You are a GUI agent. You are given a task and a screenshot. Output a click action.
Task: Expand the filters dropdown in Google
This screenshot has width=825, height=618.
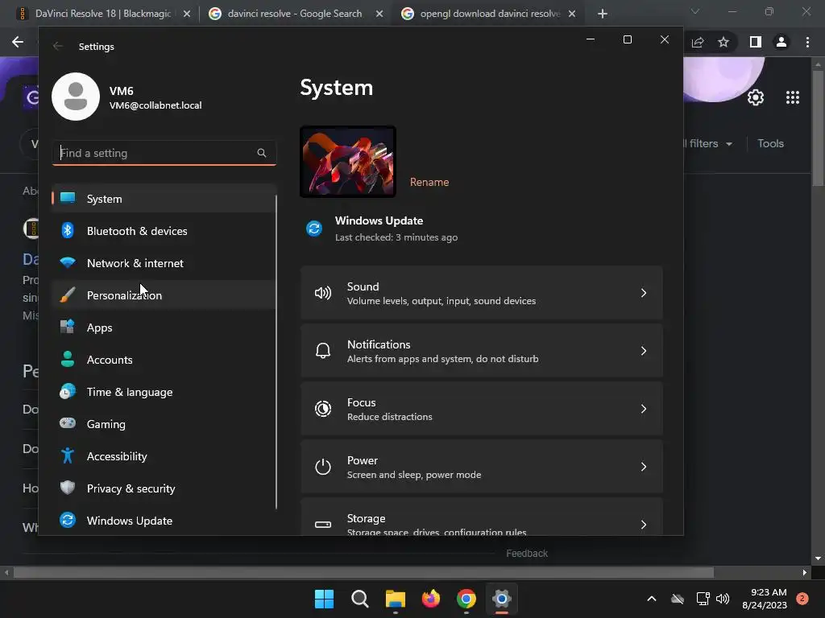coord(707,143)
